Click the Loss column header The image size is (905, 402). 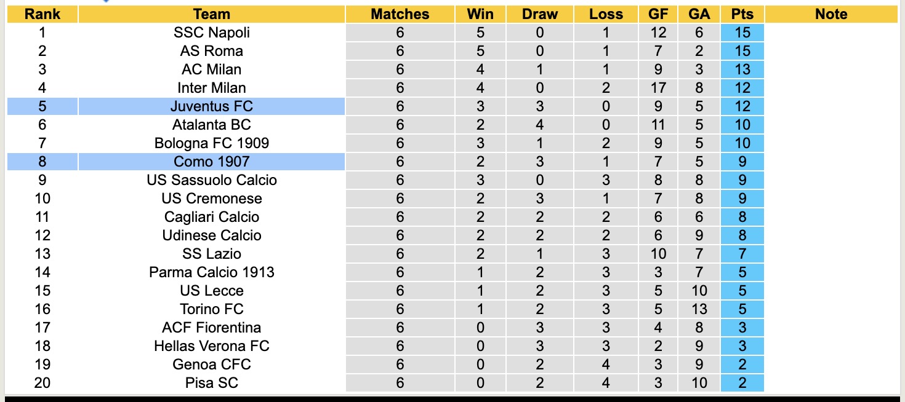pyautogui.click(x=606, y=14)
